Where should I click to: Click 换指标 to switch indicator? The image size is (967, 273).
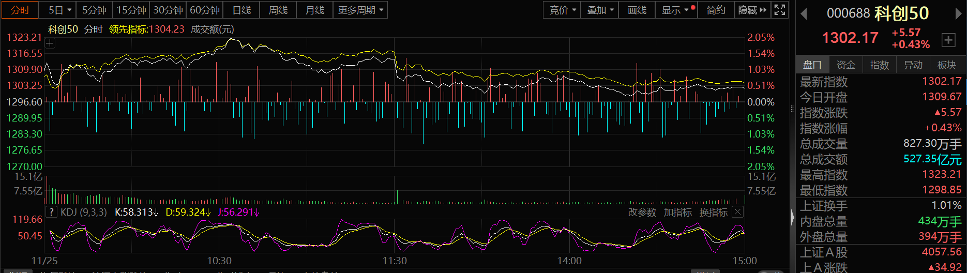click(x=713, y=213)
